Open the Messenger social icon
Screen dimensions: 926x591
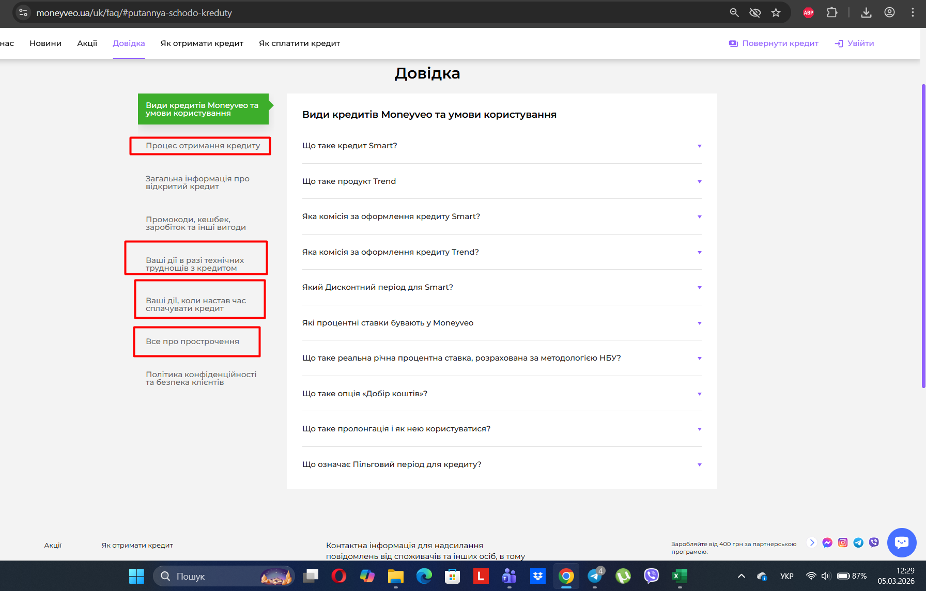point(827,542)
